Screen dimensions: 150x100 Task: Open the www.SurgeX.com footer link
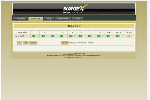tap(68, 54)
